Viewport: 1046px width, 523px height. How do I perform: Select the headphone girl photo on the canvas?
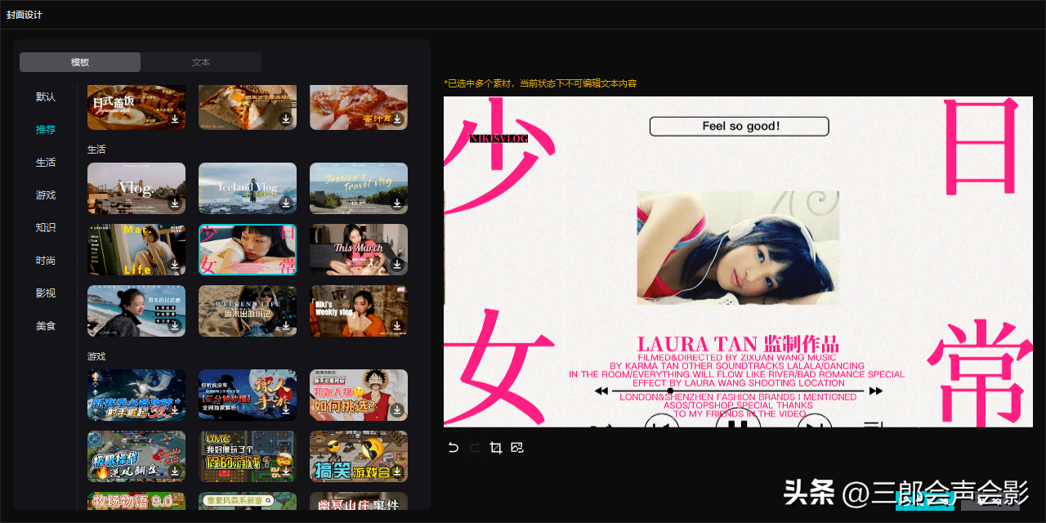[737, 248]
